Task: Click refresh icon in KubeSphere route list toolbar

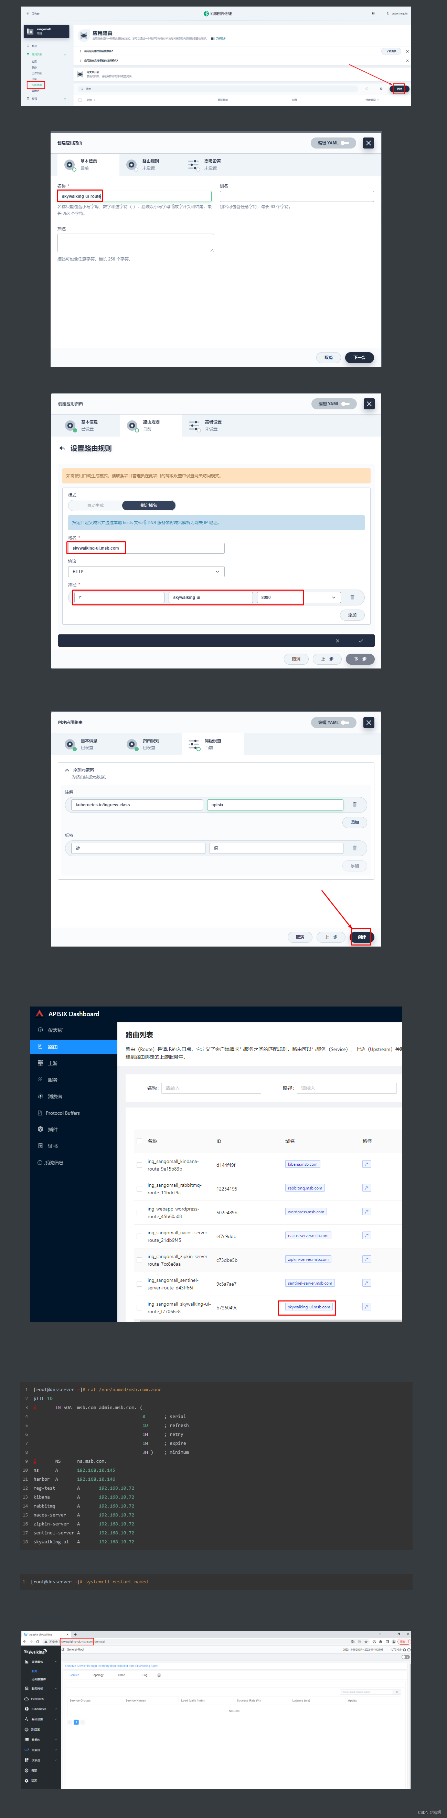Action: pyautogui.click(x=366, y=89)
